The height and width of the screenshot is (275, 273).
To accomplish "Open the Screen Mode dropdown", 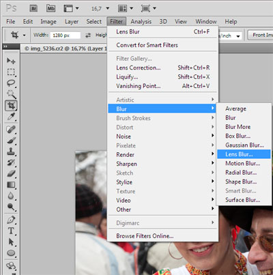I will pyautogui.click(x=148, y=9).
